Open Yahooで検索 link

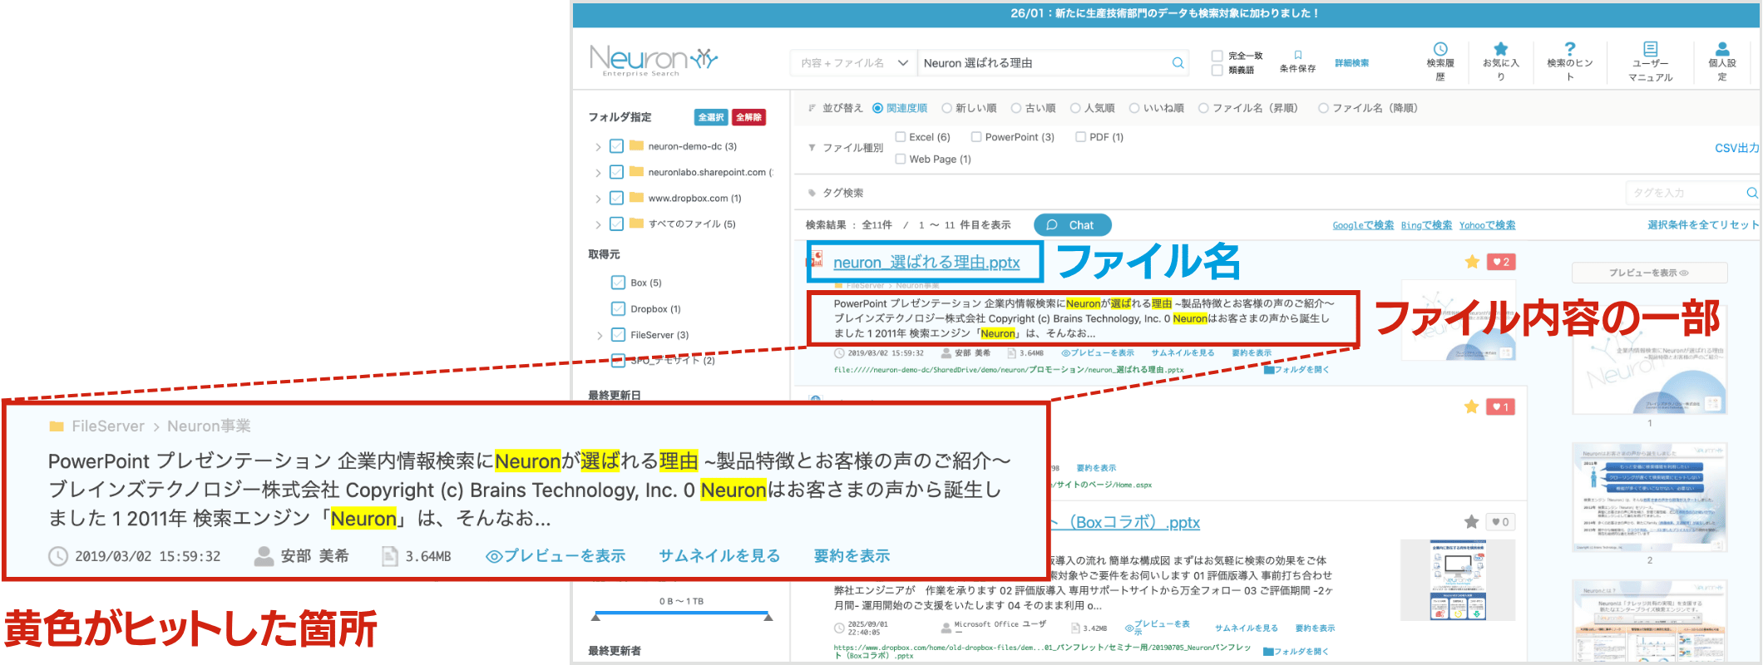coord(1487,225)
